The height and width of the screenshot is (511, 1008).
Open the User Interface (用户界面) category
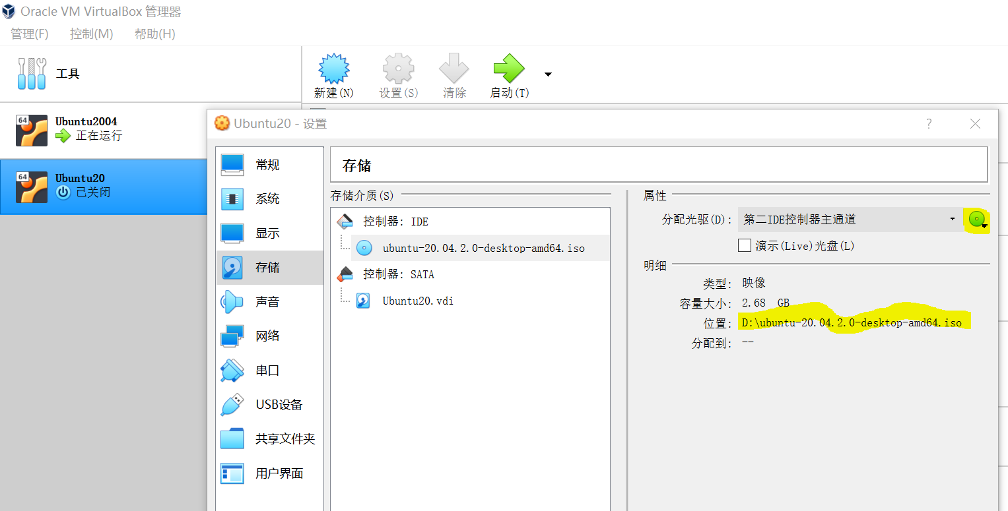coord(270,473)
